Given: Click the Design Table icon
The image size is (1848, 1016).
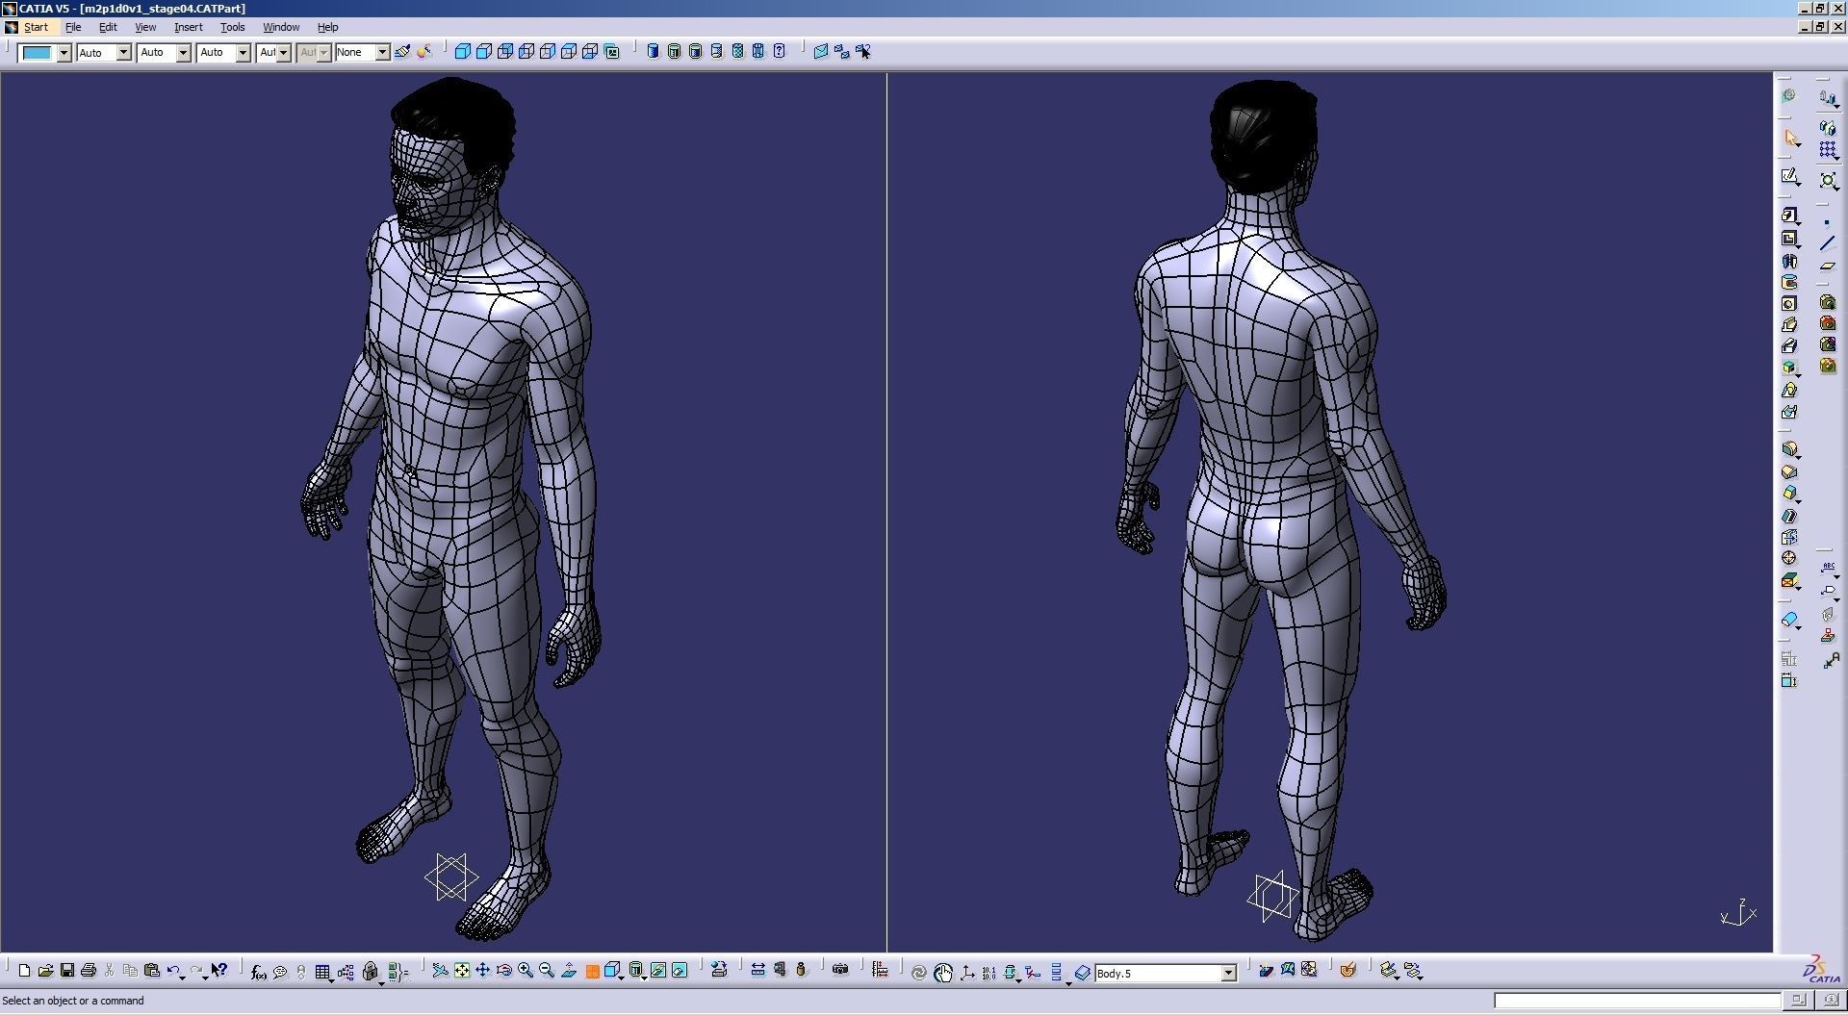Looking at the screenshot, I should click(x=322, y=973).
